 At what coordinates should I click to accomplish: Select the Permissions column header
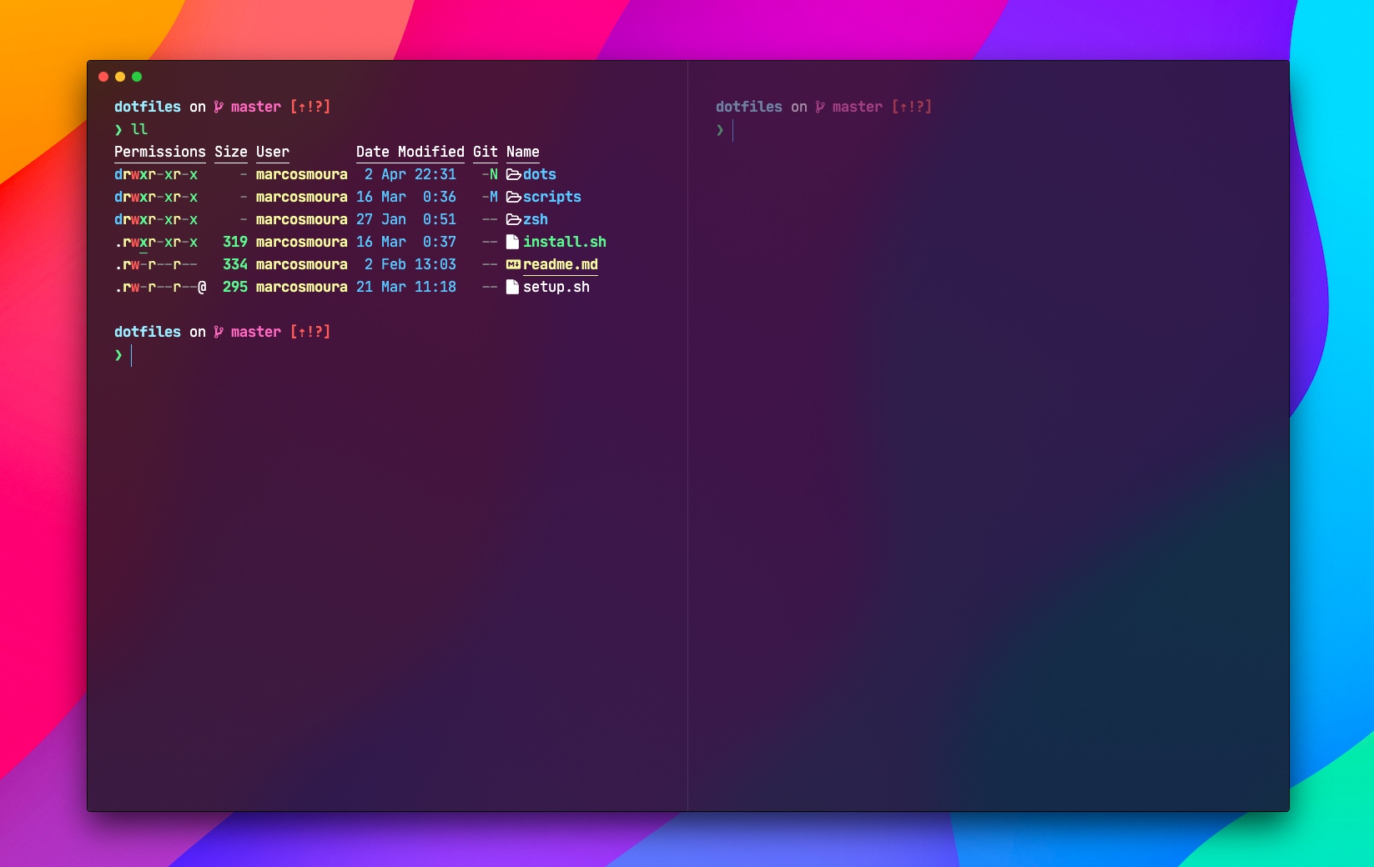[159, 152]
